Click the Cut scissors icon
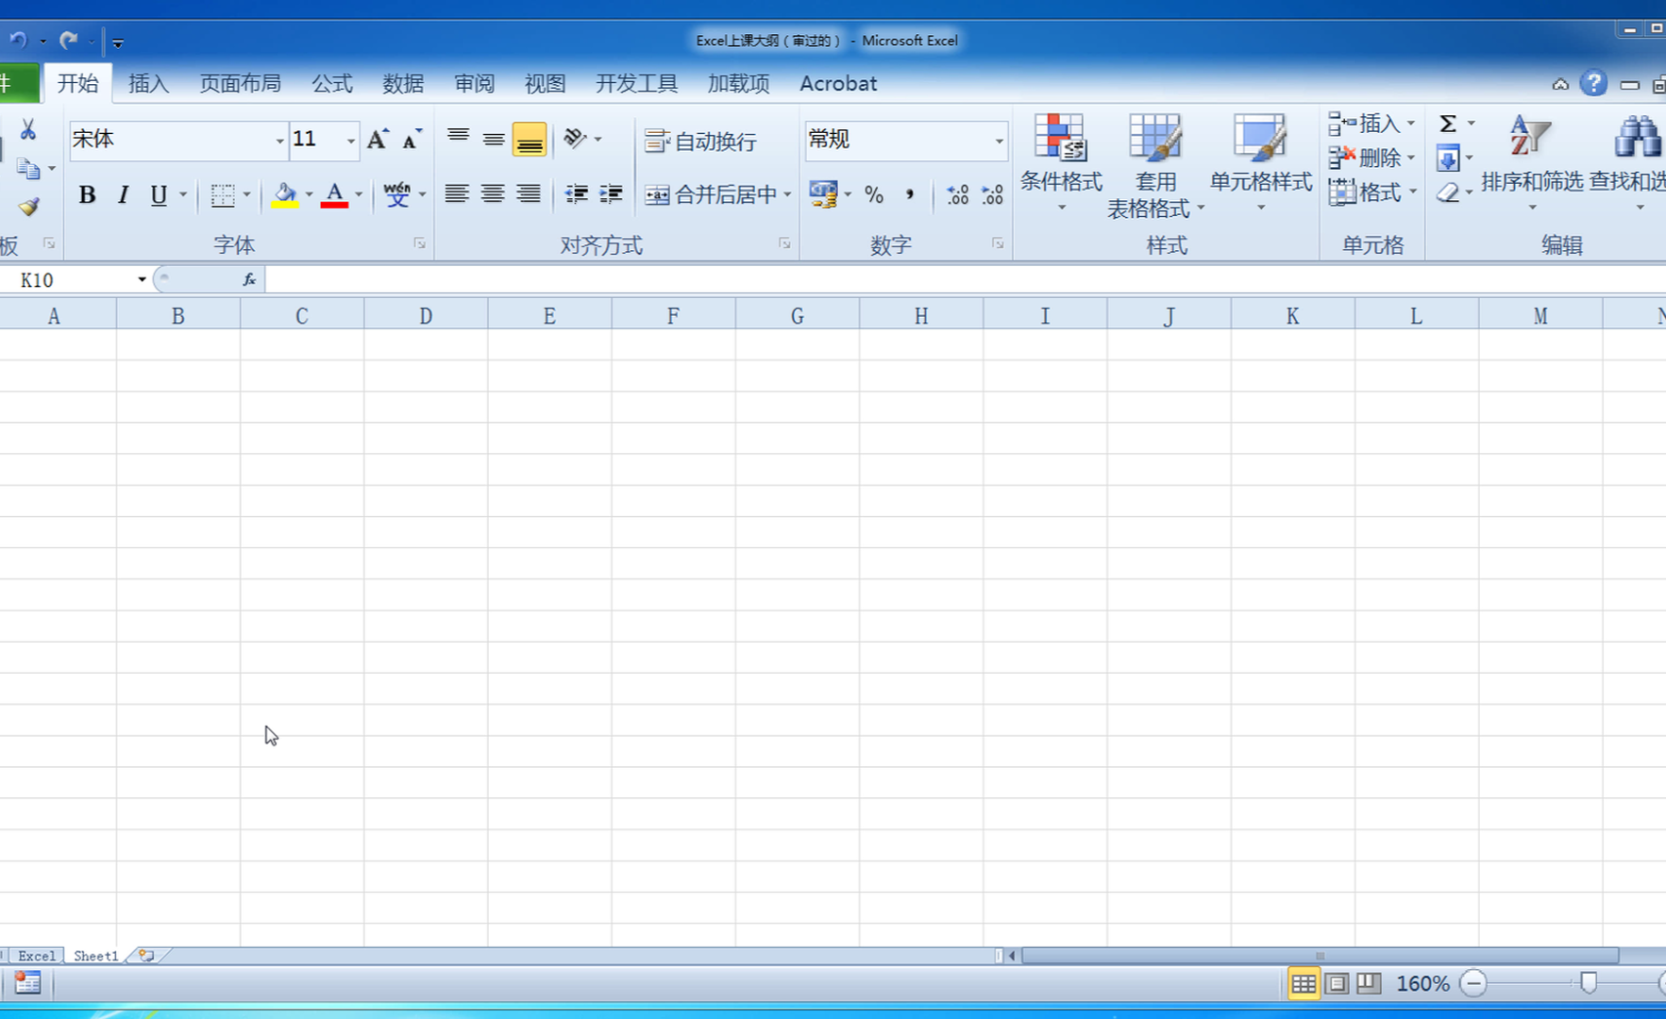This screenshot has width=1666, height=1019. pos(28,129)
